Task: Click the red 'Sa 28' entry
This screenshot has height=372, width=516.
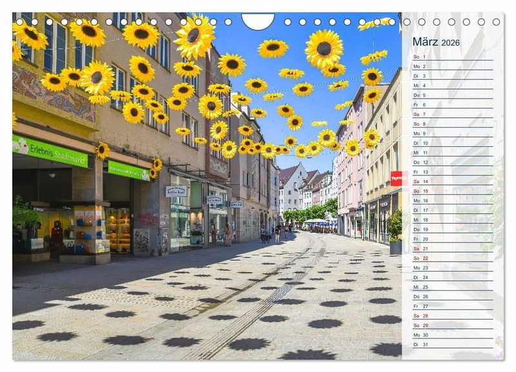Action: 453,316
